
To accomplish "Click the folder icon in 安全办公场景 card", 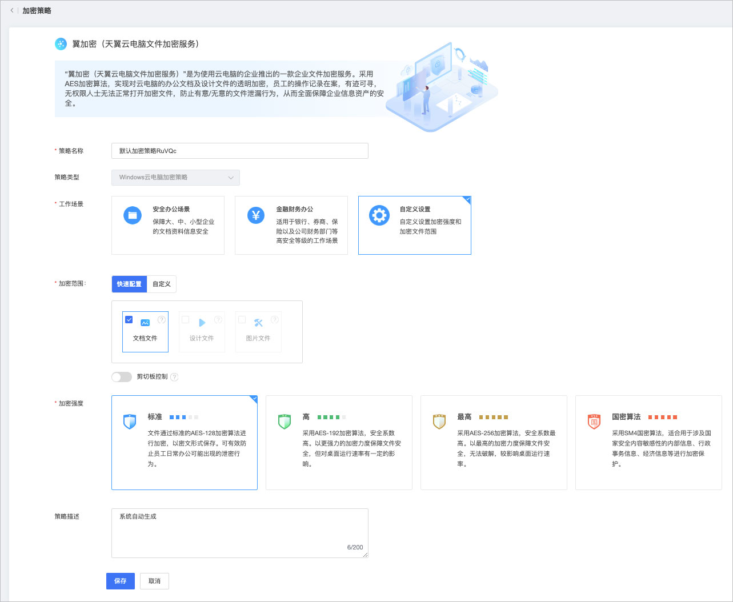I will pos(133,215).
